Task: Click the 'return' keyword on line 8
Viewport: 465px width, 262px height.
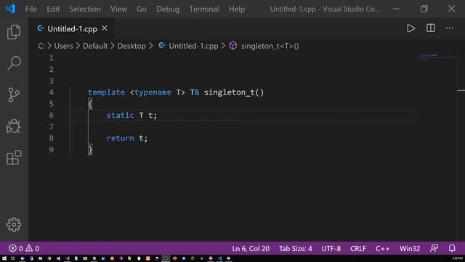Action: (120, 138)
